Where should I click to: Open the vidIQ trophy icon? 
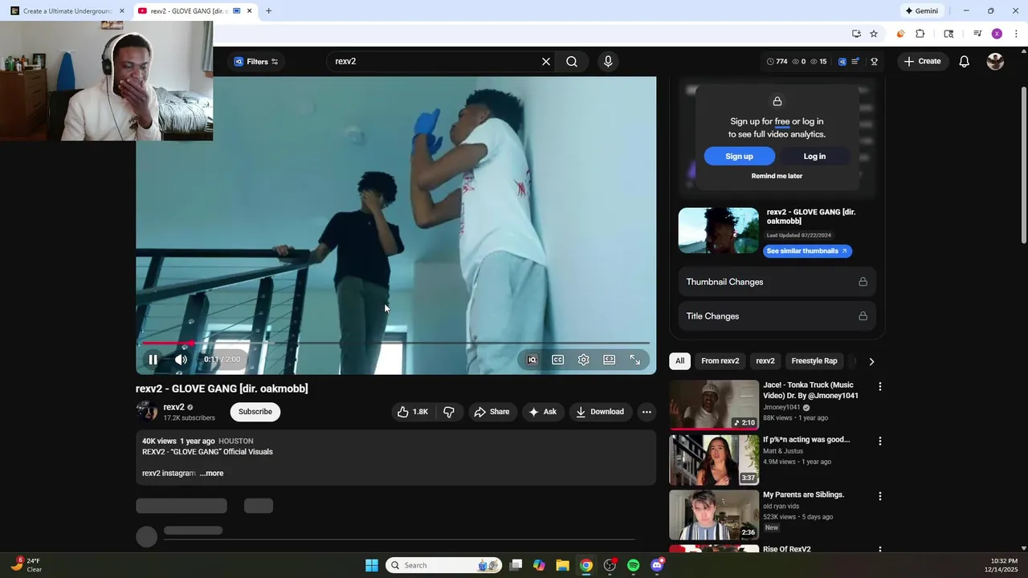point(874,62)
